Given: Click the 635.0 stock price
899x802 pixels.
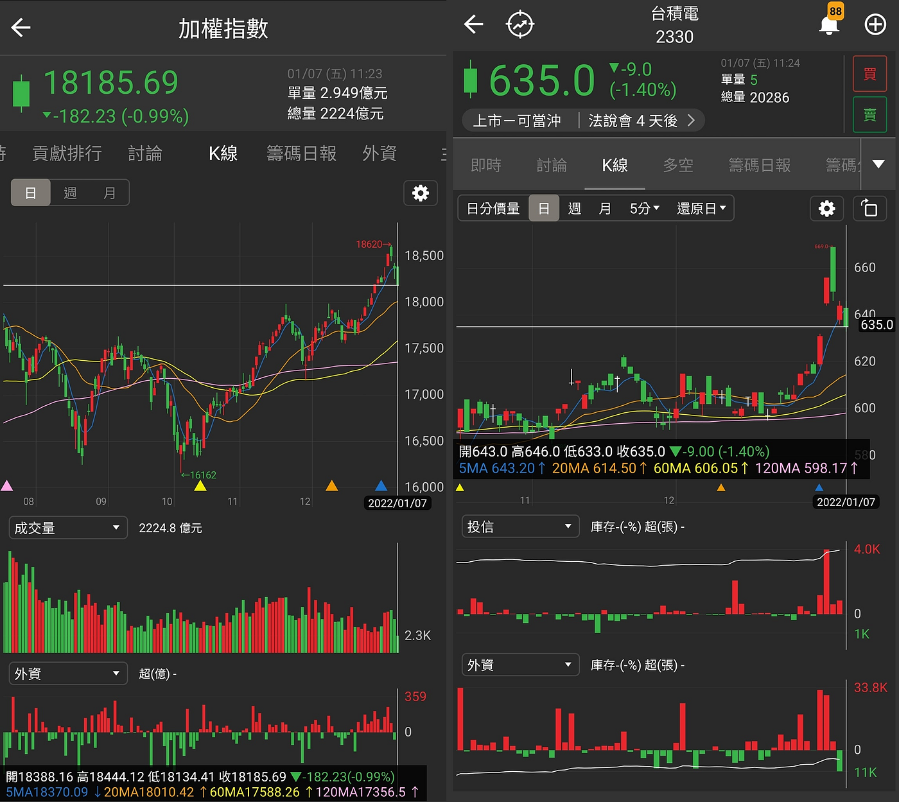Looking at the screenshot, I should click(542, 81).
